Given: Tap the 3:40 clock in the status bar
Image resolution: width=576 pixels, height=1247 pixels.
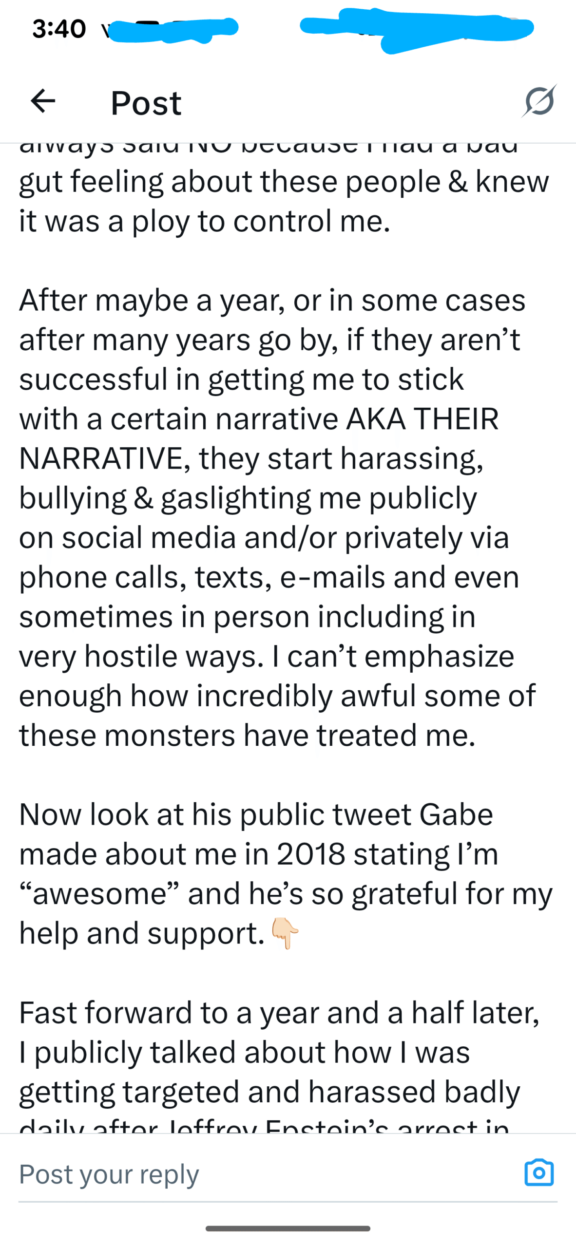Looking at the screenshot, I should (x=59, y=29).
